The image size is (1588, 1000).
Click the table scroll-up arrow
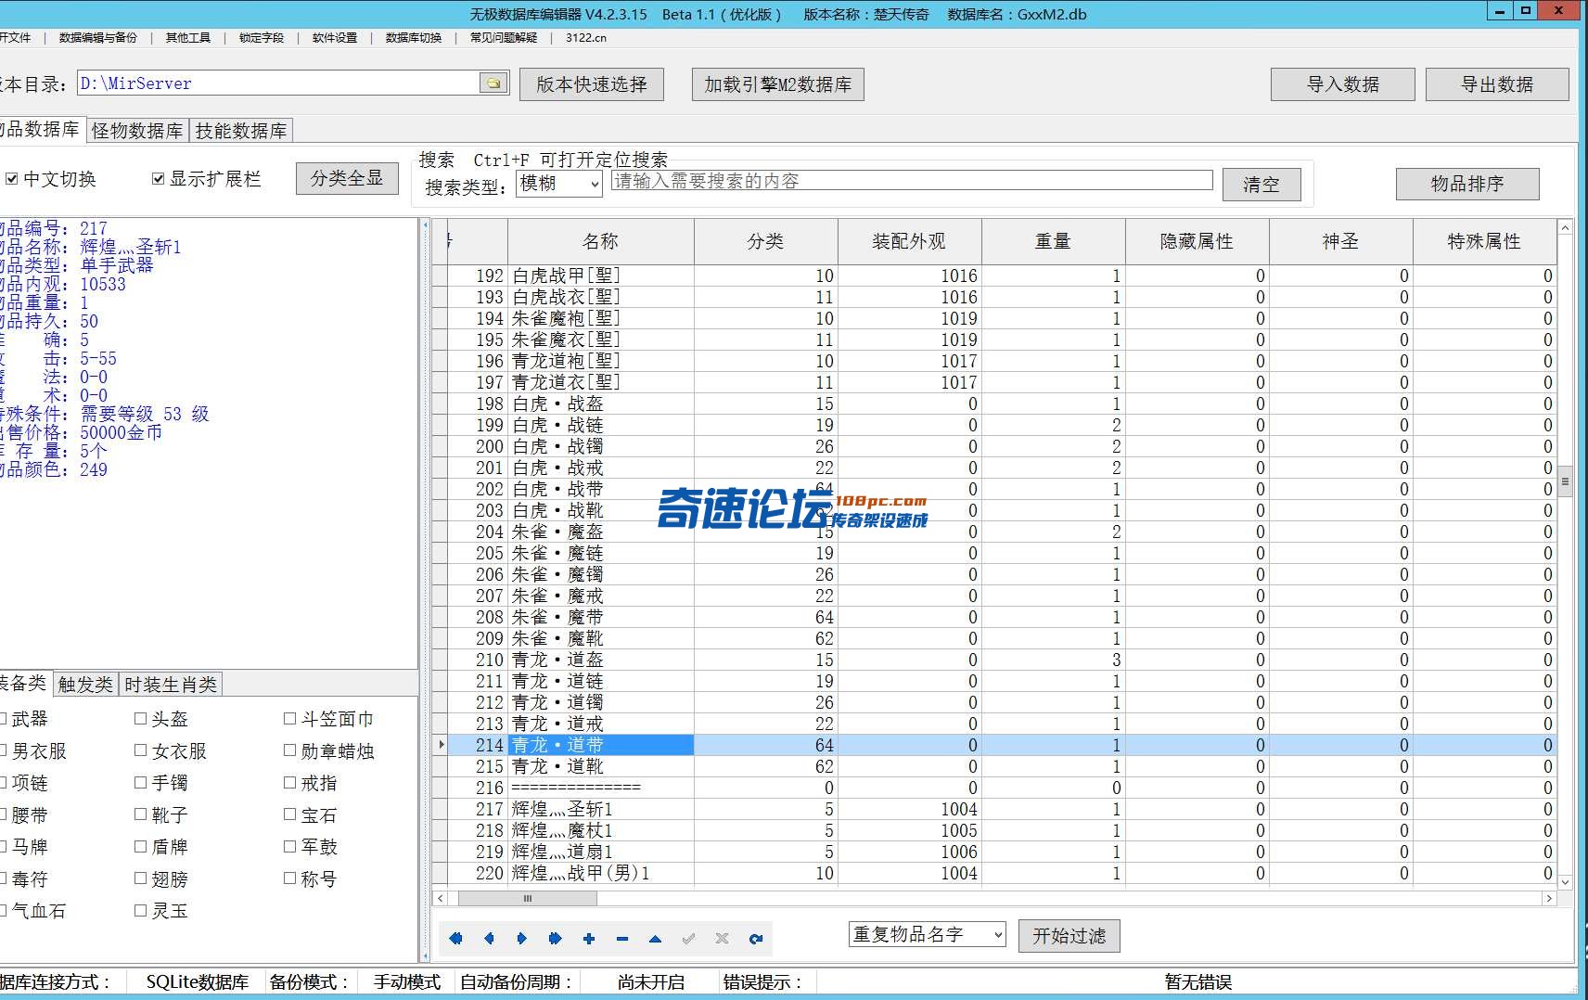1566,227
